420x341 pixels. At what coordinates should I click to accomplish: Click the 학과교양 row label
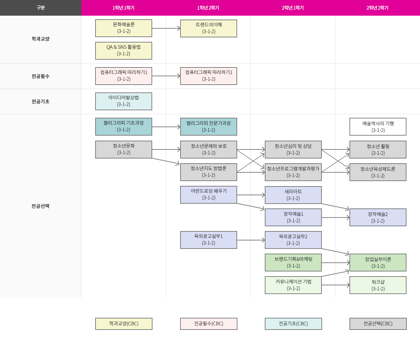pyautogui.click(x=41, y=39)
